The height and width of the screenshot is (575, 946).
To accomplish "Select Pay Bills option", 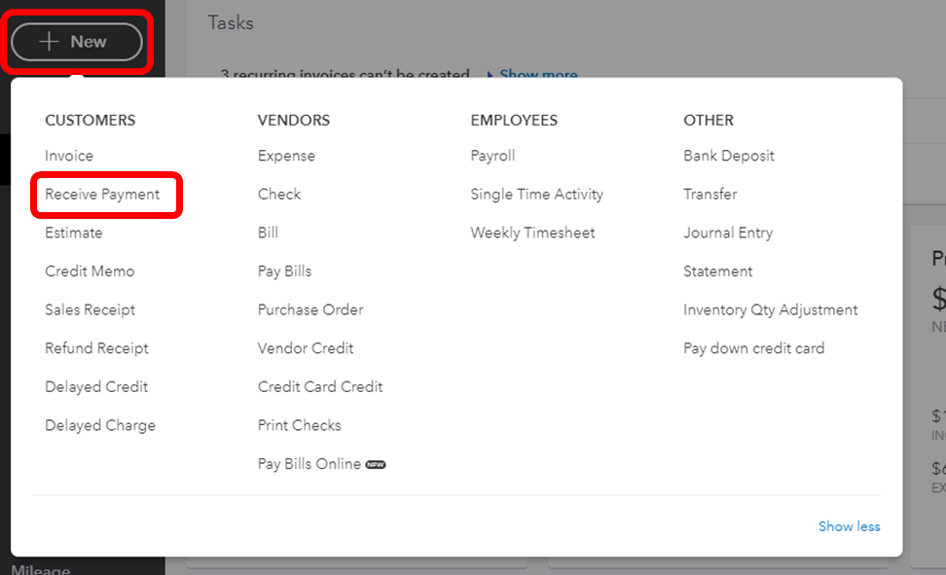I will tap(284, 271).
